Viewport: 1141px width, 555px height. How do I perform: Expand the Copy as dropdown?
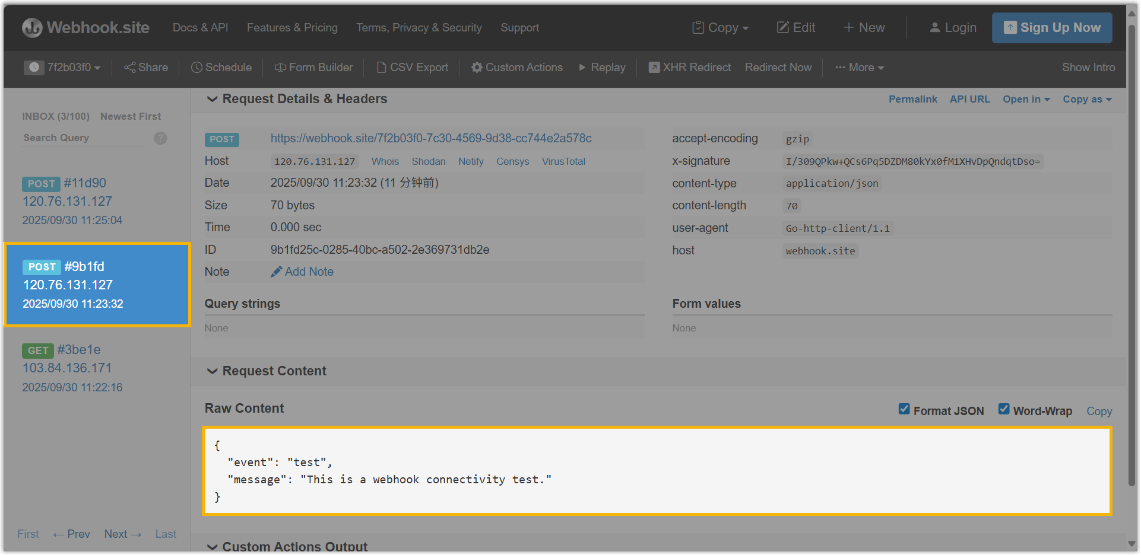tap(1087, 100)
